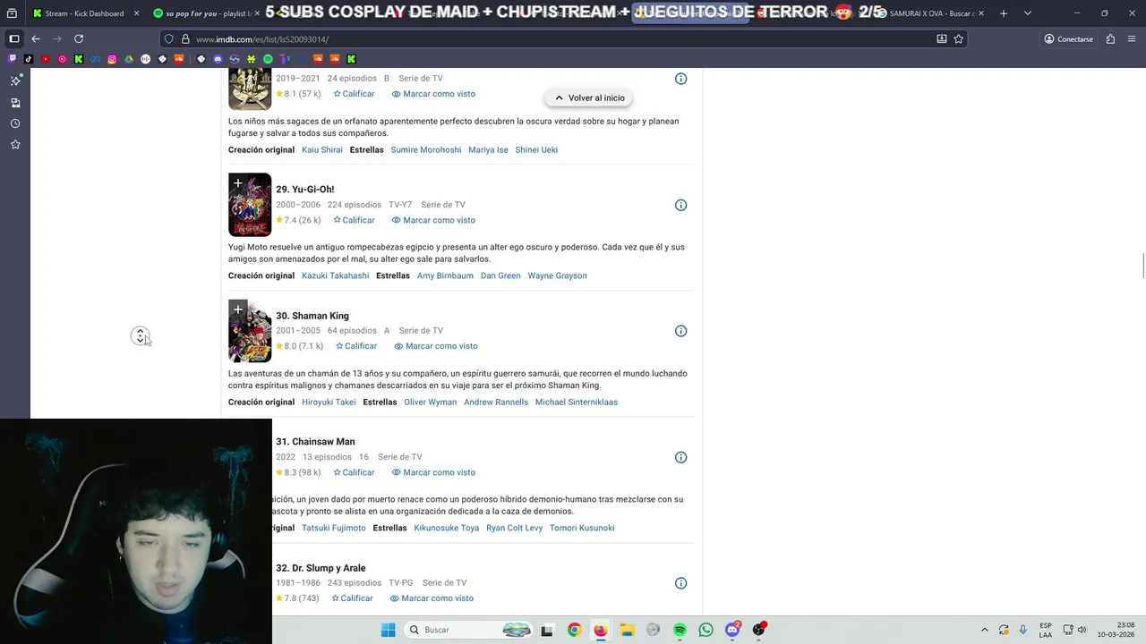Expand hidden system tray icons chevron
Screen dimensions: 1146x644
point(985,630)
